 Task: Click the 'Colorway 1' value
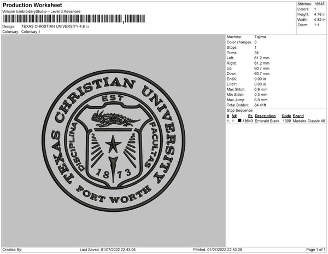[31, 32]
